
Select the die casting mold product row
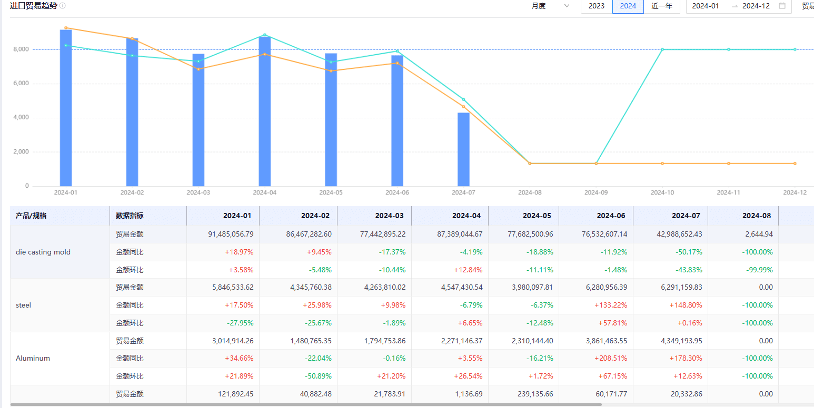(43, 252)
